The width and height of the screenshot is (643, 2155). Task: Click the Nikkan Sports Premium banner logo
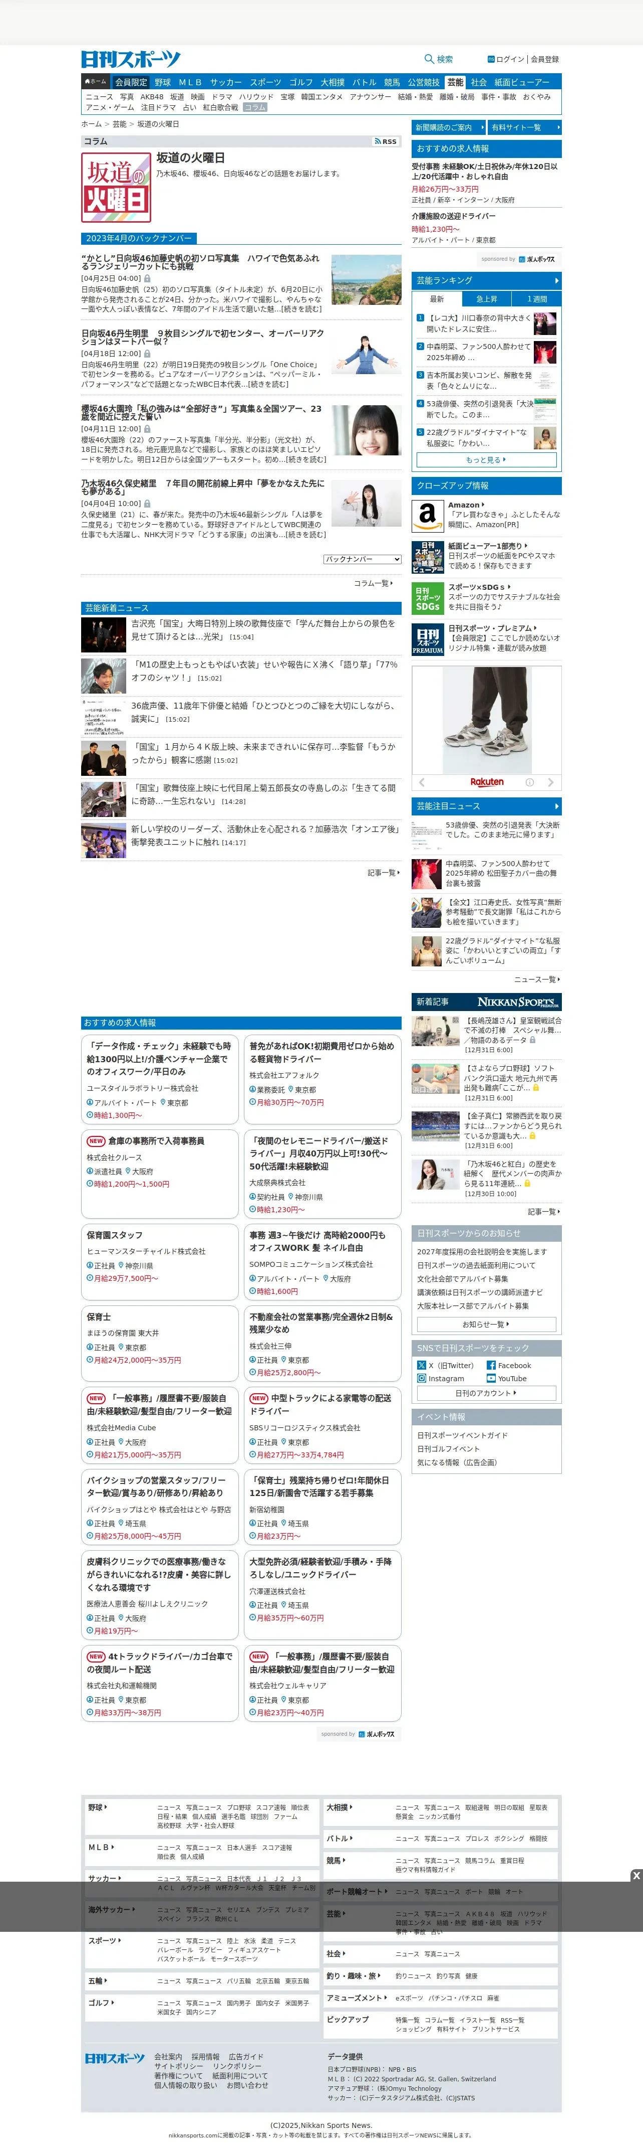(518, 1002)
